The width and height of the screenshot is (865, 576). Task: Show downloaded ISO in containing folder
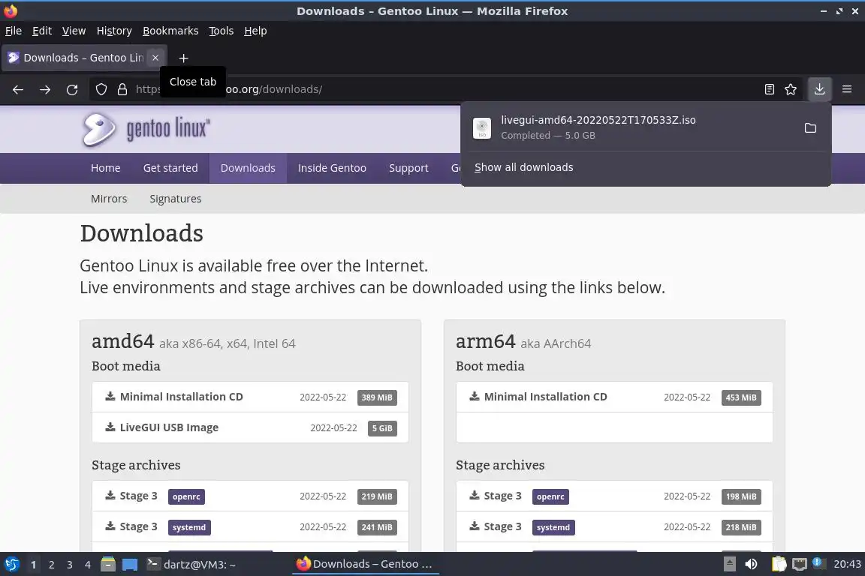pyautogui.click(x=810, y=128)
